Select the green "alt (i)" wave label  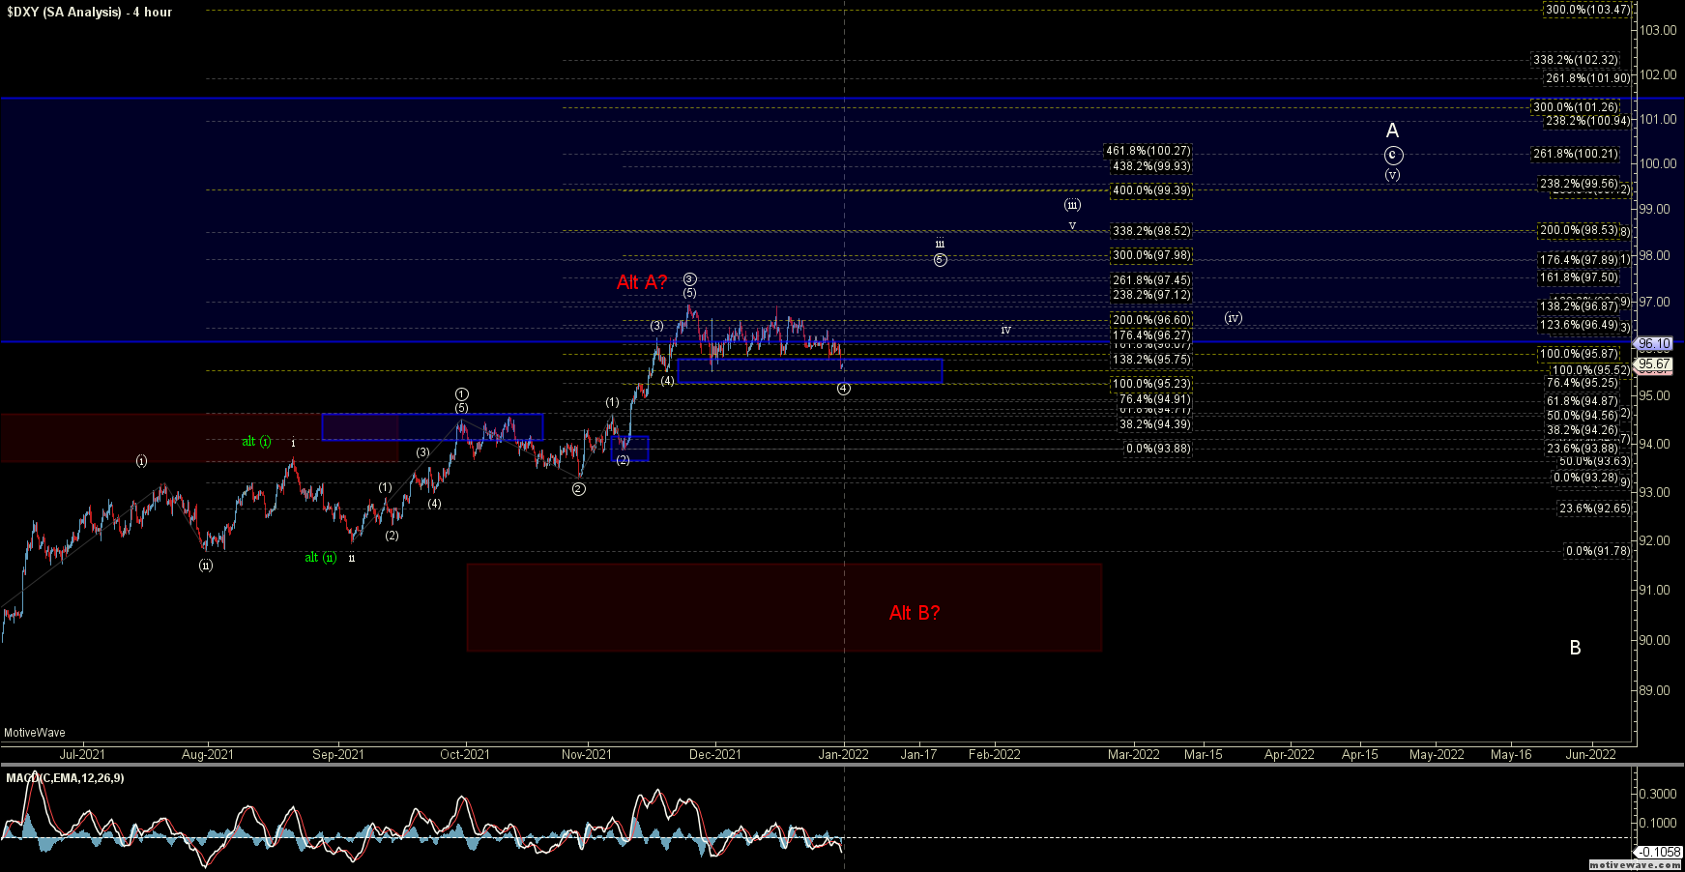tap(256, 442)
